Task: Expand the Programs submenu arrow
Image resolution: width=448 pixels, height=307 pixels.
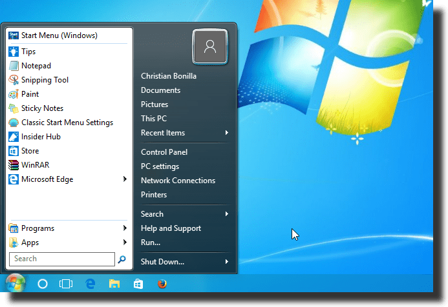Action: [125, 228]
